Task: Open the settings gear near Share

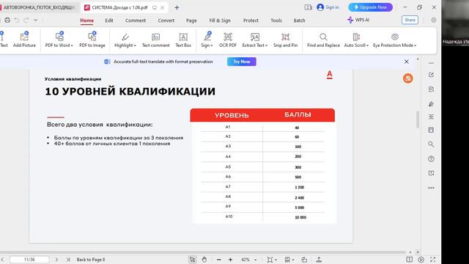Action: click(x=433, y=20)
